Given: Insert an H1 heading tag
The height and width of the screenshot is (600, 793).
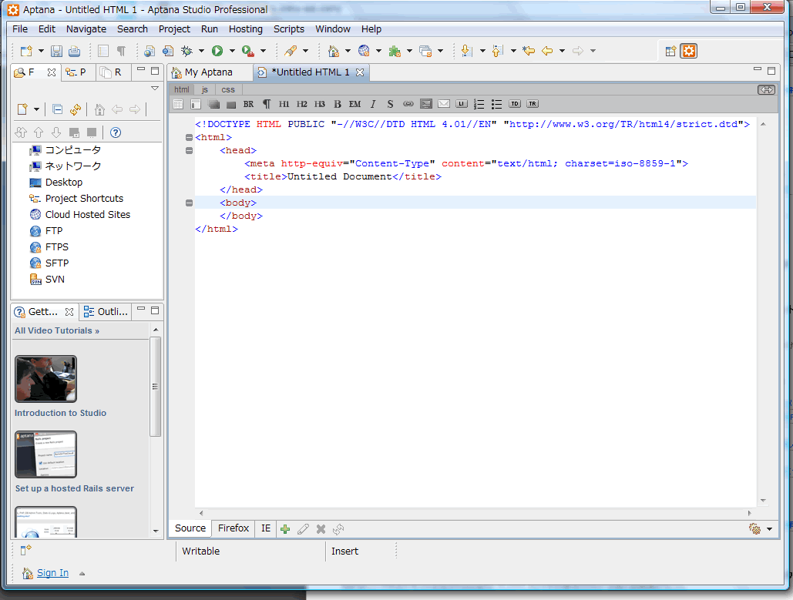Looking at the screenshot, I should tap(284, 104).
